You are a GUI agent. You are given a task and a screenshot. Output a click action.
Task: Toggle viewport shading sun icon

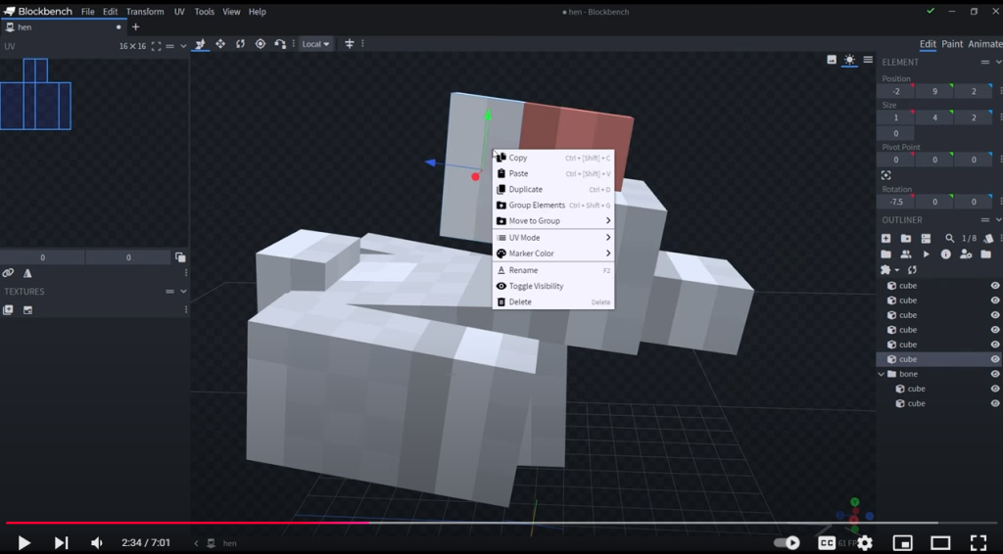pyautogui.click(x=849, y=60)
